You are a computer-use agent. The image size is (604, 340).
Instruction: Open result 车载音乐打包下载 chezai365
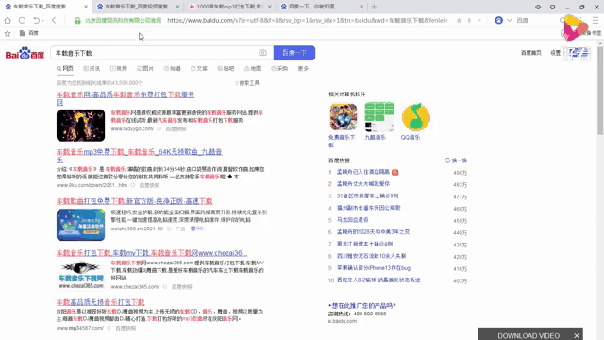point(152,253)
